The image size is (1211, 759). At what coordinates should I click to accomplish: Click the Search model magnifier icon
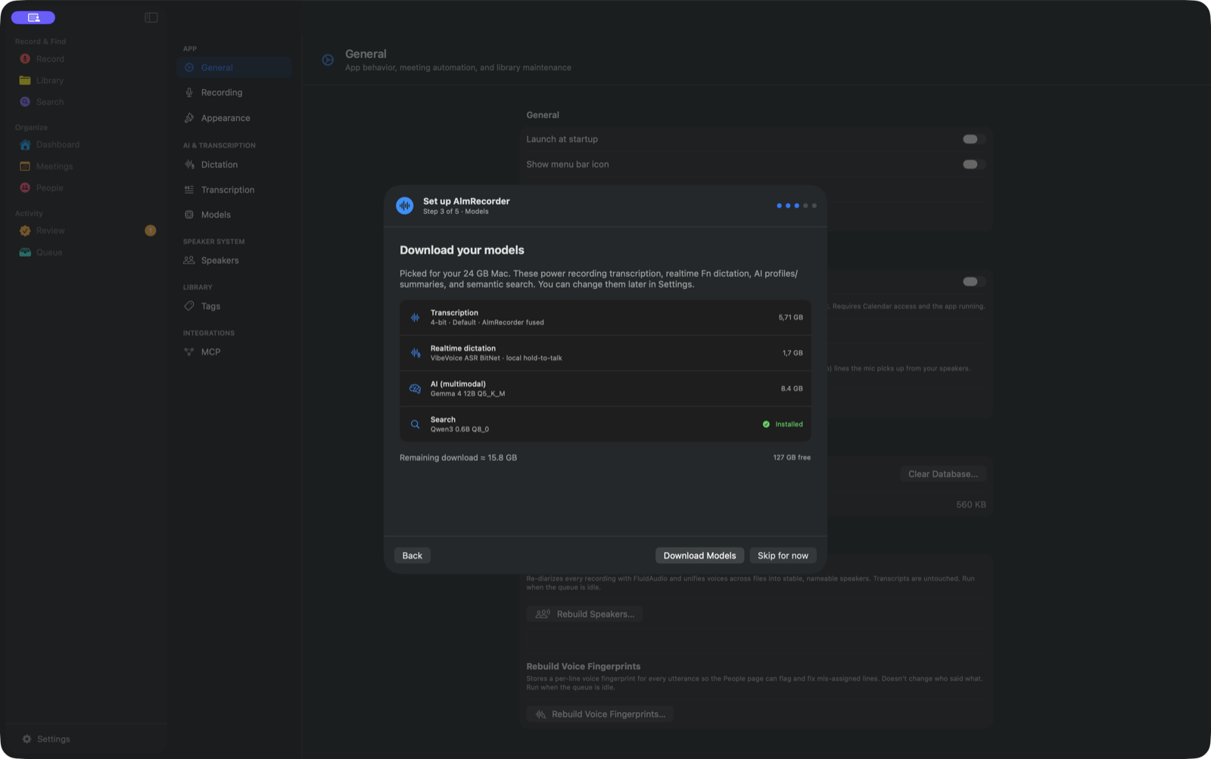coord(415,424)
